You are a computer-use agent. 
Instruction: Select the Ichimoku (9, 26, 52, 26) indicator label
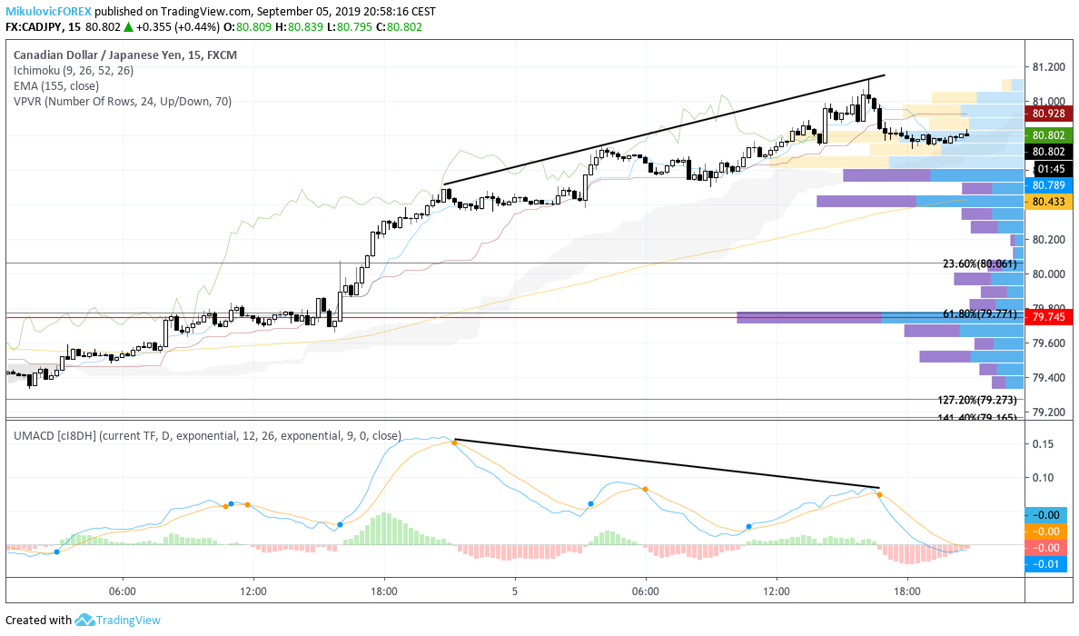(74, 70)
